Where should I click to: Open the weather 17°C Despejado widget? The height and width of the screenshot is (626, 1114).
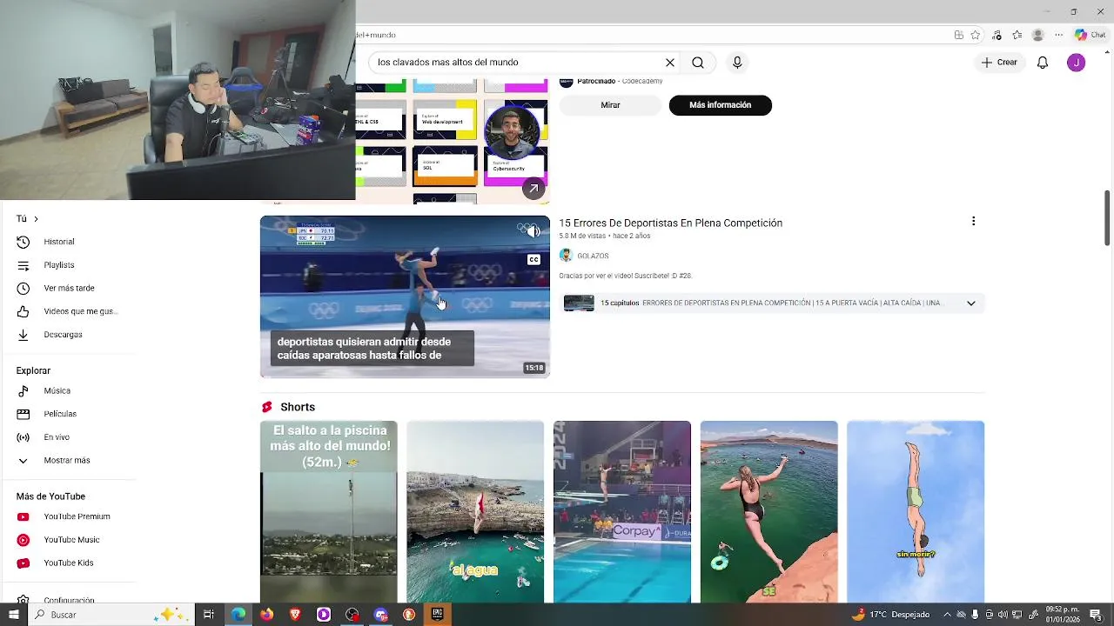(x=890, y=615)
